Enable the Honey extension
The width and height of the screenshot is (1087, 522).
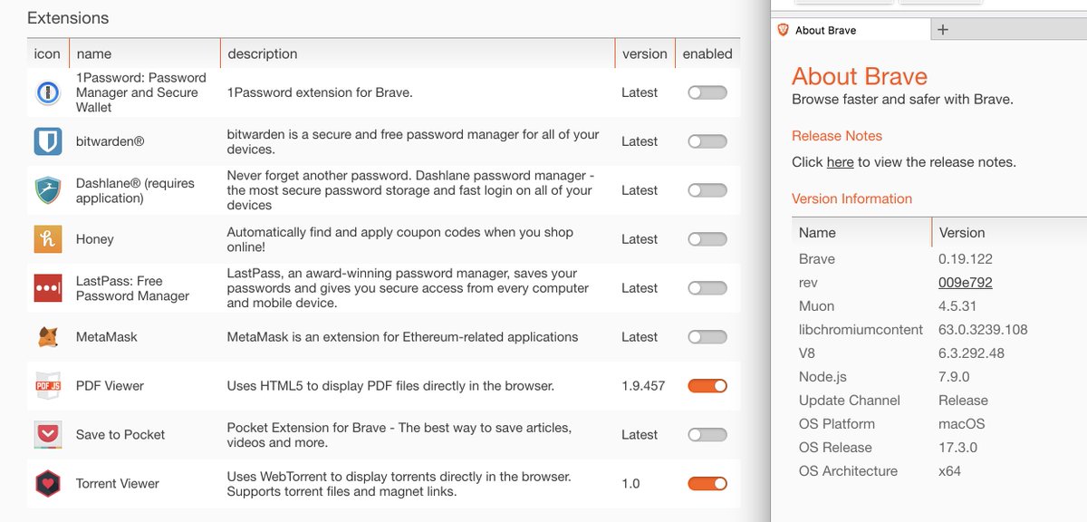pyautogui.click(x=707, y=239)
